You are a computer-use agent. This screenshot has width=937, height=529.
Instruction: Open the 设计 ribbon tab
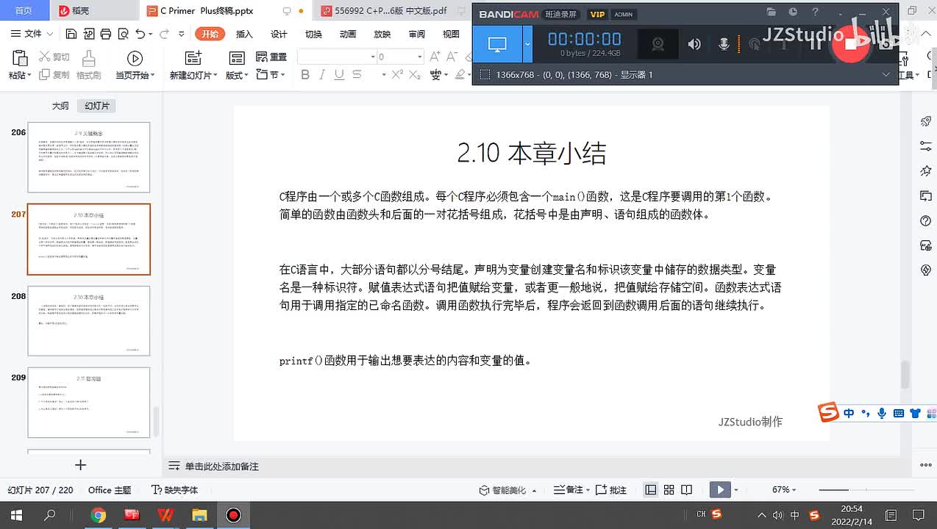coord(279,34)
